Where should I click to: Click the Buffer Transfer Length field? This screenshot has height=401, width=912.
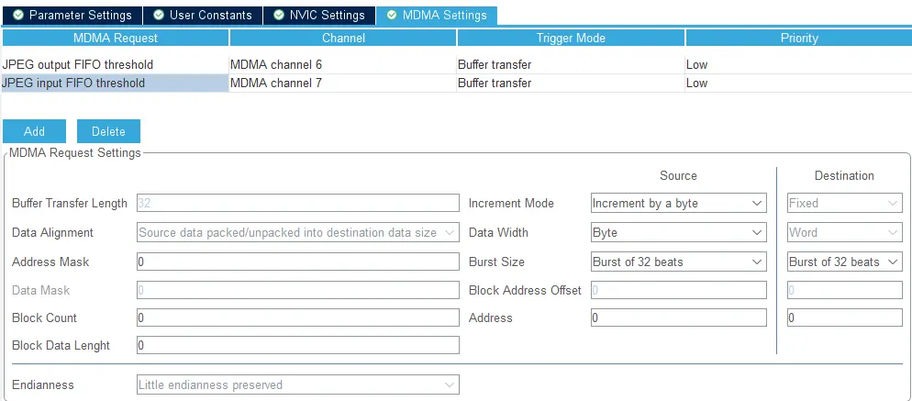point(298,203)
